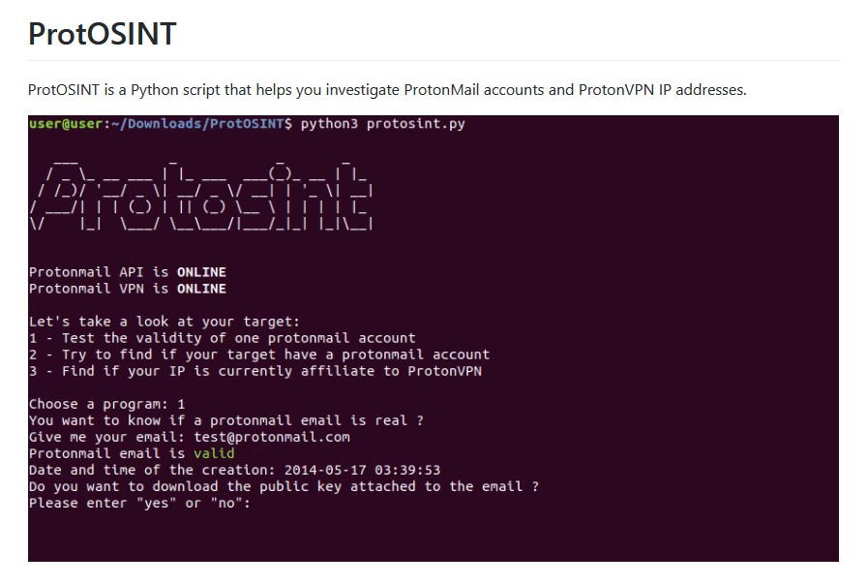Click the "Protonmail VPN is ONLINE" status line

tap(127, 289)
